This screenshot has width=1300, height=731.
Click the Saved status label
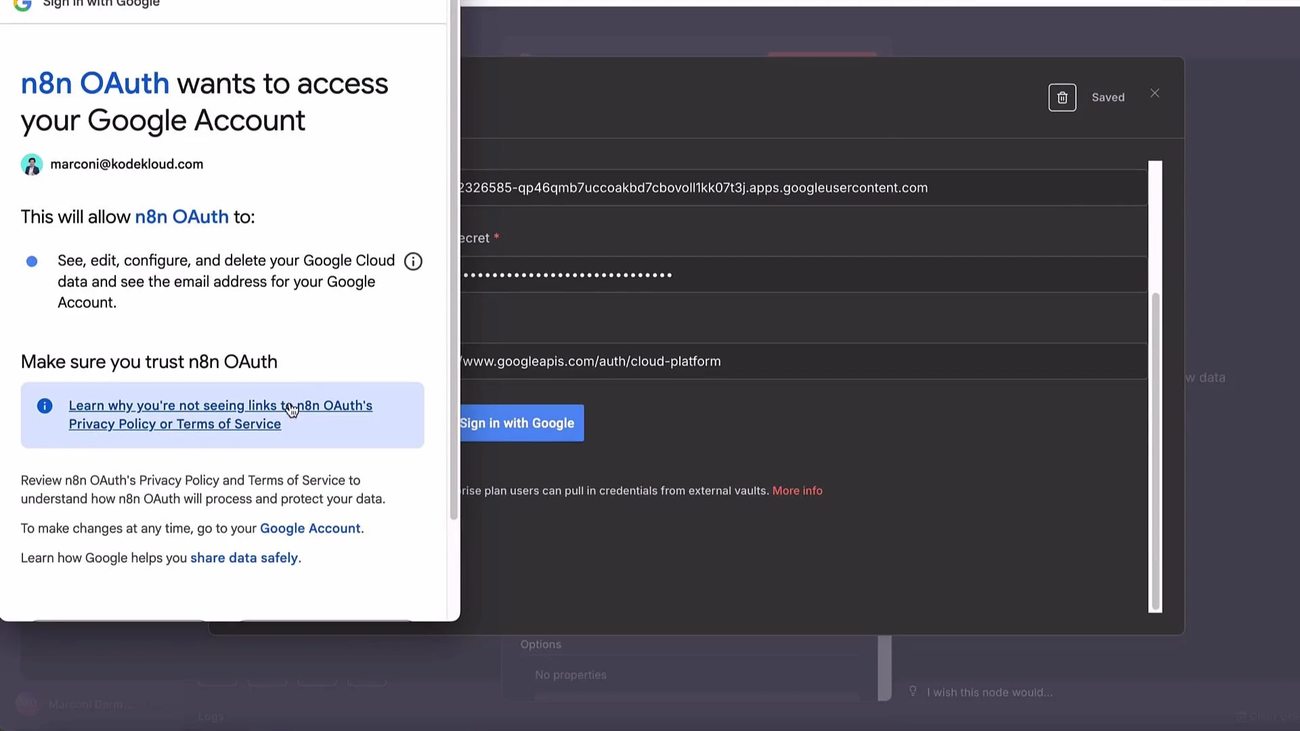click(1108, 97)
